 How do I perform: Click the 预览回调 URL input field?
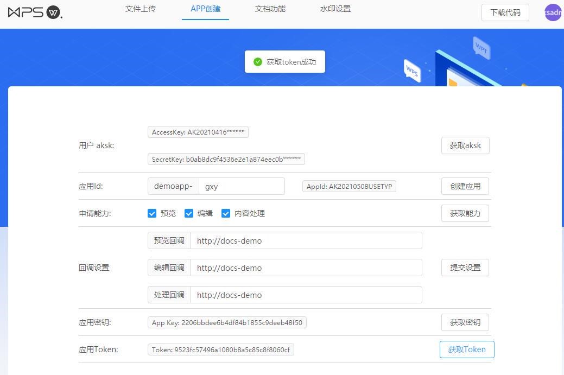[306, 240]
